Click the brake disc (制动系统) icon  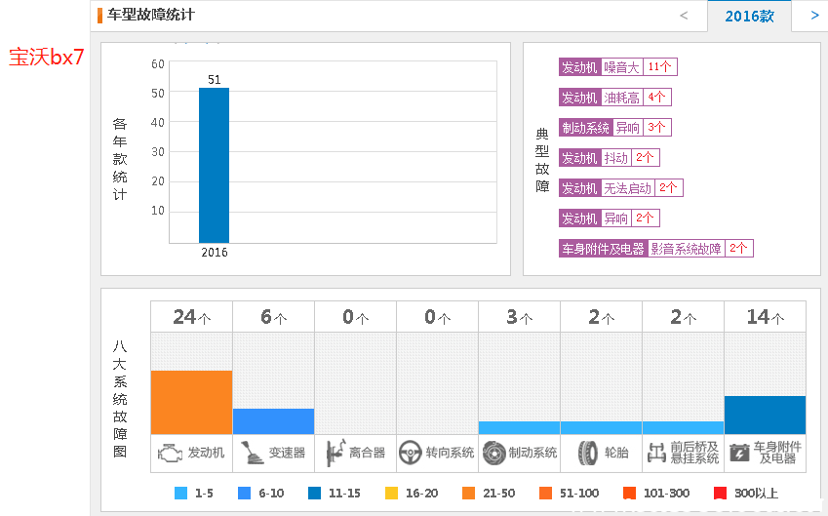(493, 453)
